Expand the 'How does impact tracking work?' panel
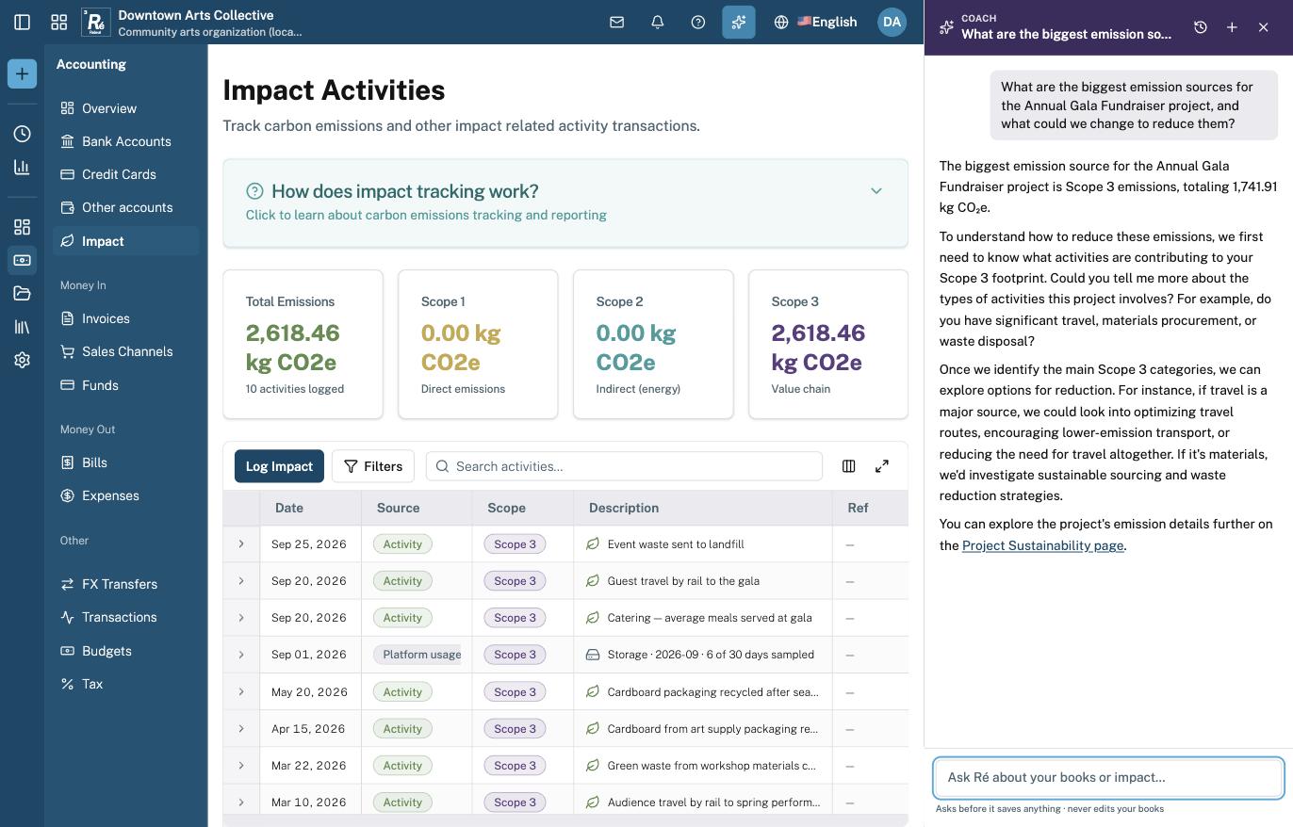The width and height of the screenshot is (1293, 827). [x=565, y=203]
